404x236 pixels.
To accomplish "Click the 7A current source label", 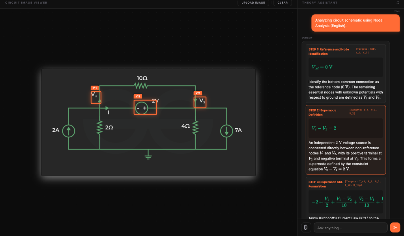I will click(x=238, y=130).
